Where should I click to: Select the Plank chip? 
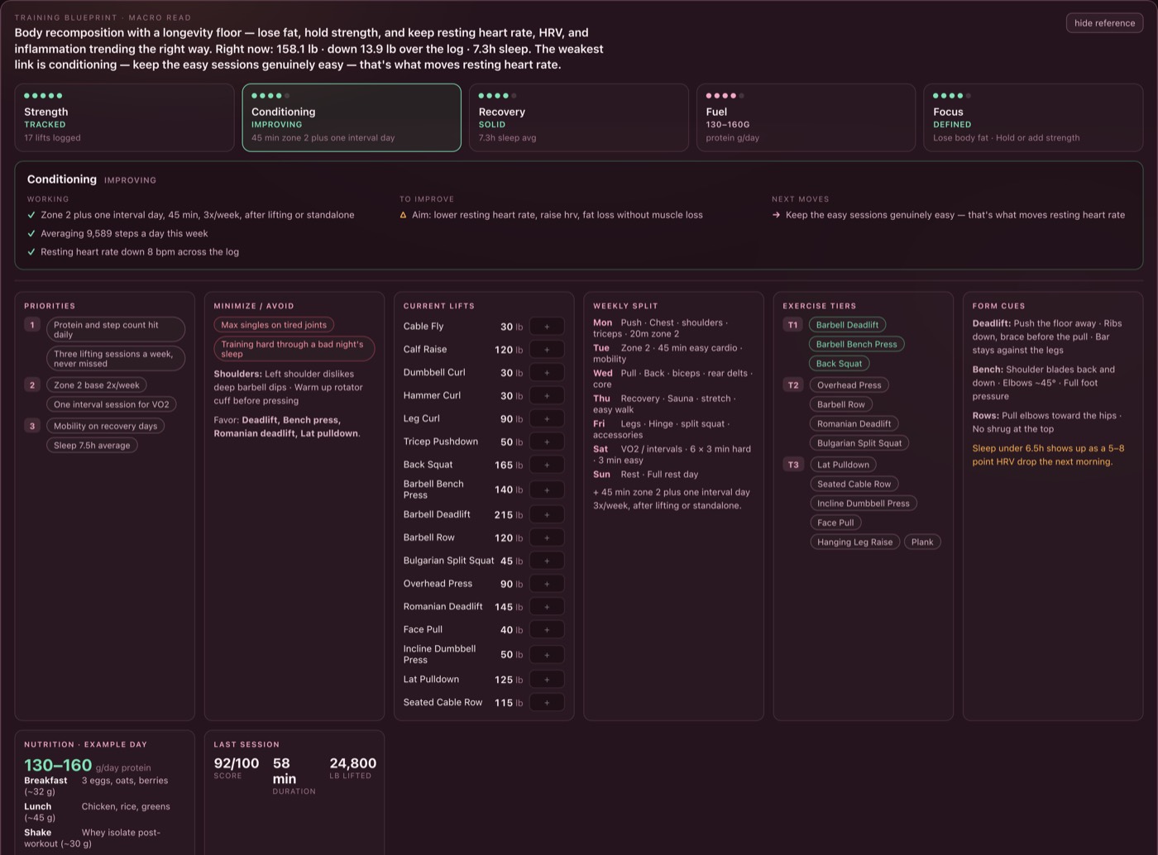click(x=922, y=542)
